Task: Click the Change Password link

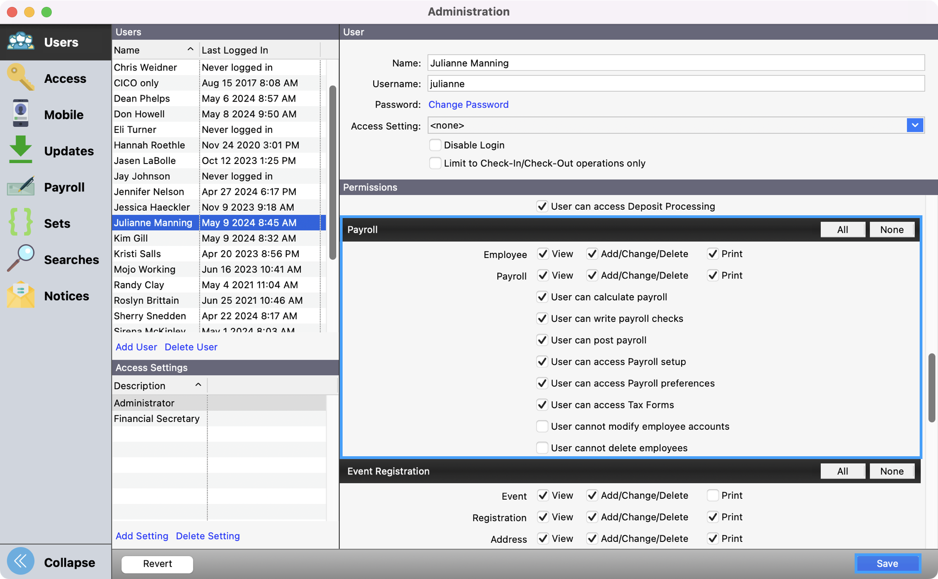Action: 468,104
